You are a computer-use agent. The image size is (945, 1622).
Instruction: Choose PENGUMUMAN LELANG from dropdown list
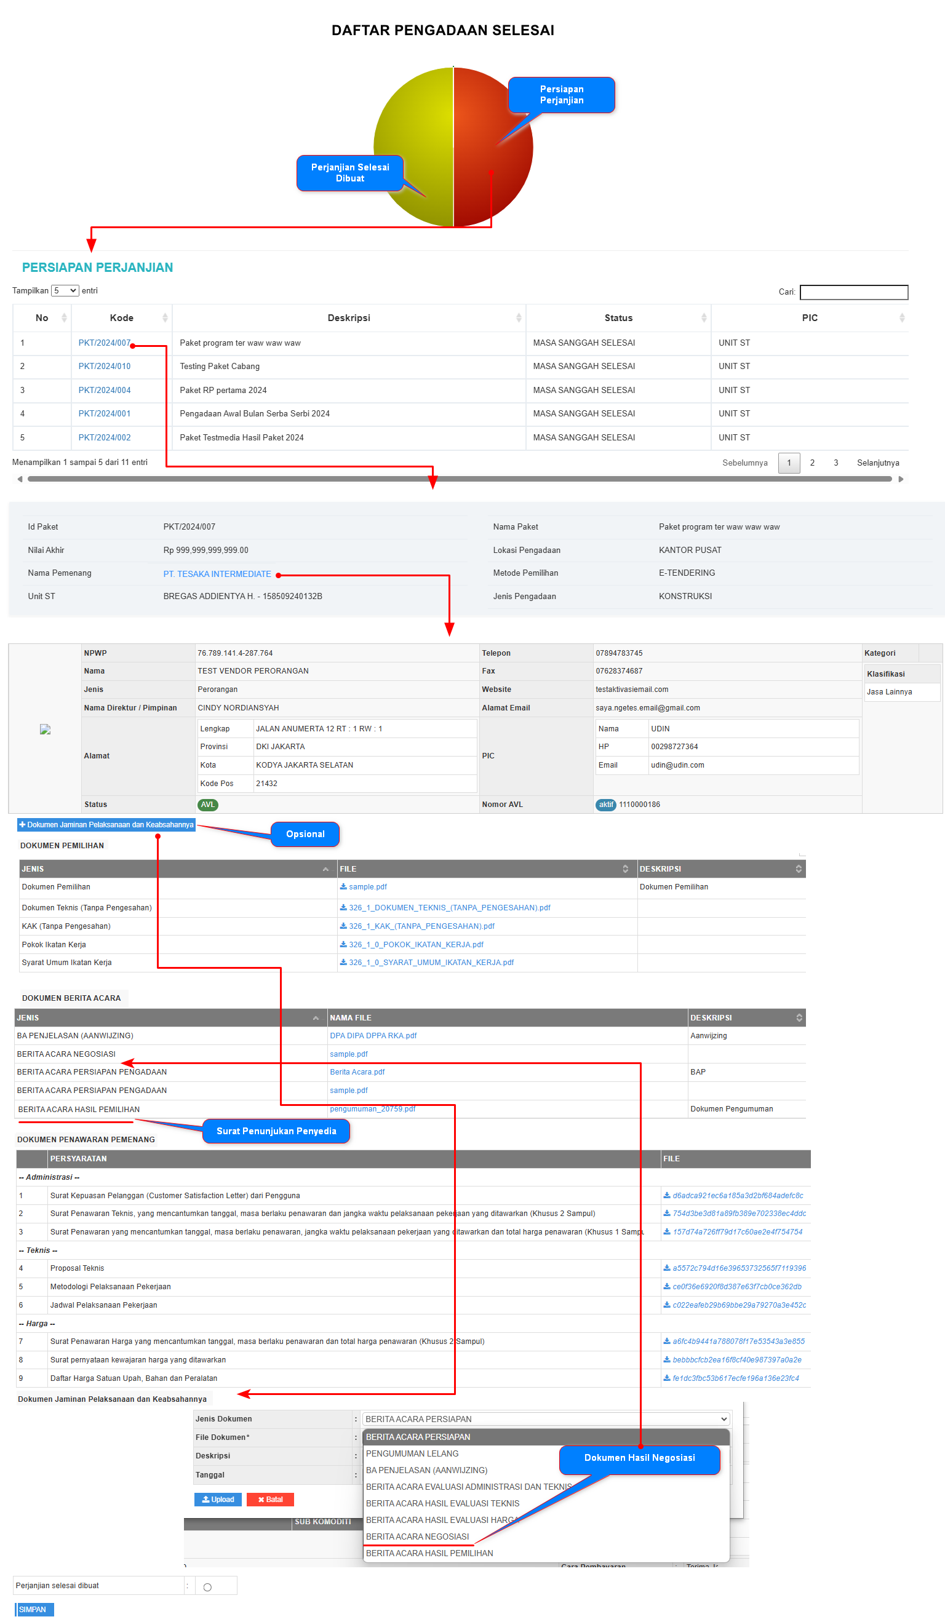(x=412, y=1454)
